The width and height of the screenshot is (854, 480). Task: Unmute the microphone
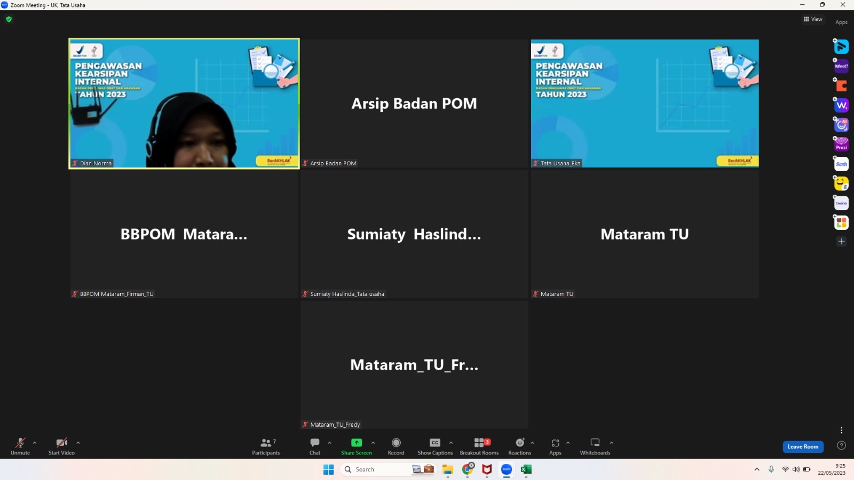20,446
